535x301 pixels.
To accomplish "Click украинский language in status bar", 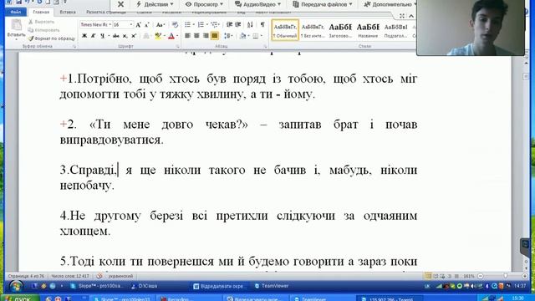I will click(120, 276).
